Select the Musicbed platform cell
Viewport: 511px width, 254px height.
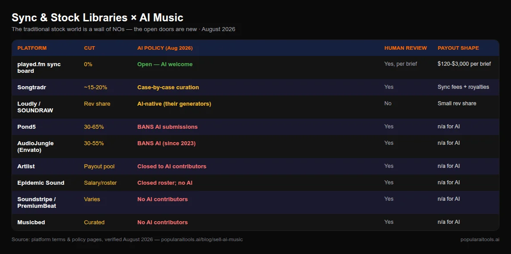tap(31, 222)
